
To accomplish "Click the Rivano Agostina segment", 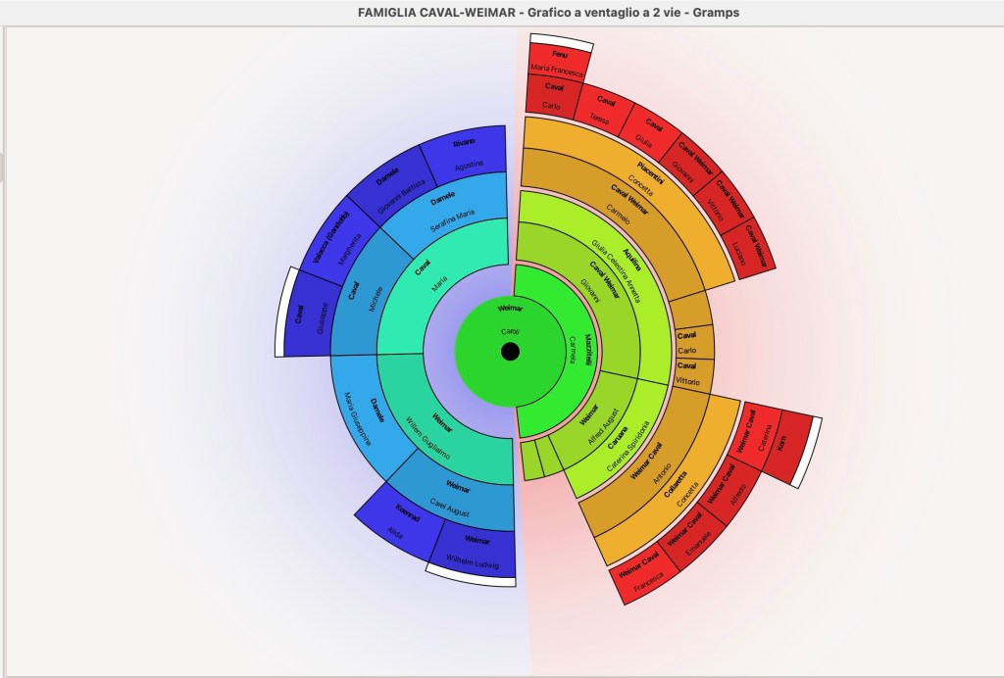I will click(x=468, y=155).
